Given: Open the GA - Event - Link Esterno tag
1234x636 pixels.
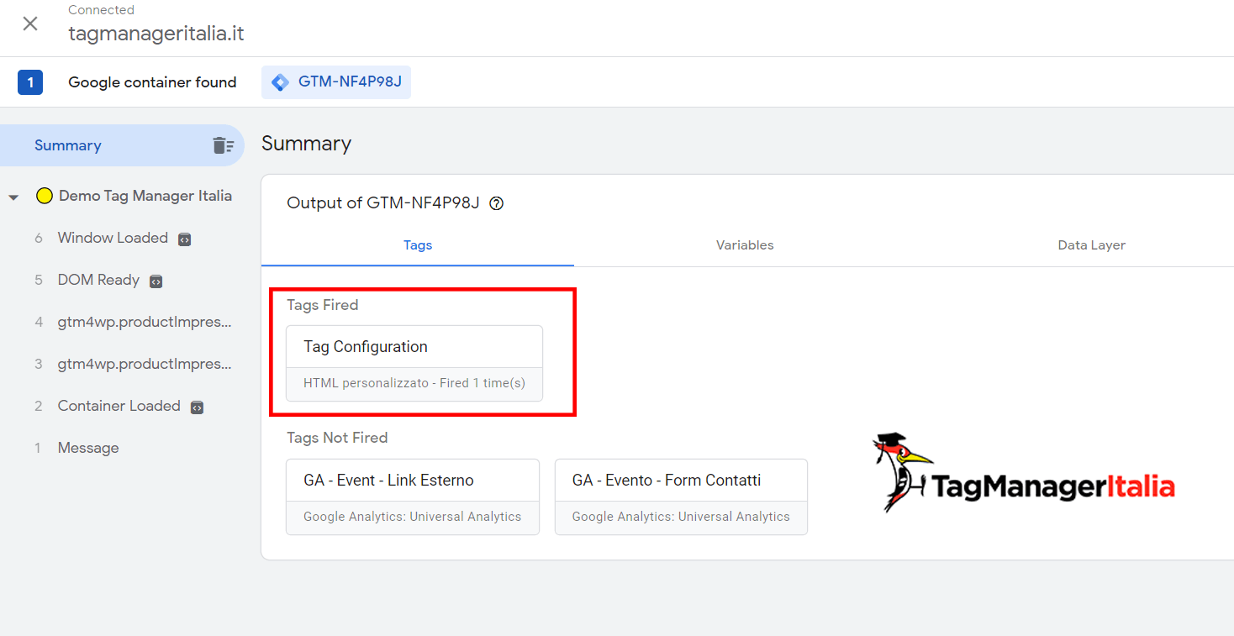Looking at the screenshot, I should click(413, 497).
